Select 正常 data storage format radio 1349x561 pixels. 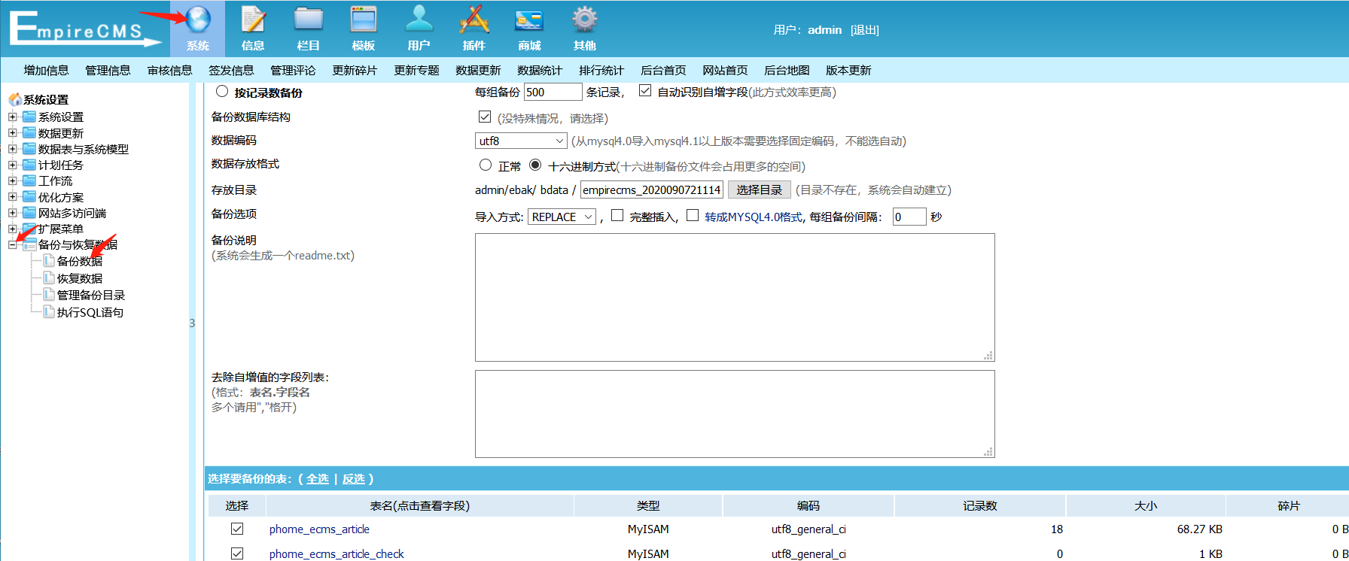point(486,165)
